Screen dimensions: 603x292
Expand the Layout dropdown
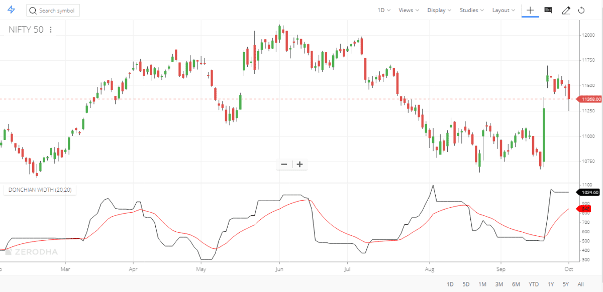(501, 10)
